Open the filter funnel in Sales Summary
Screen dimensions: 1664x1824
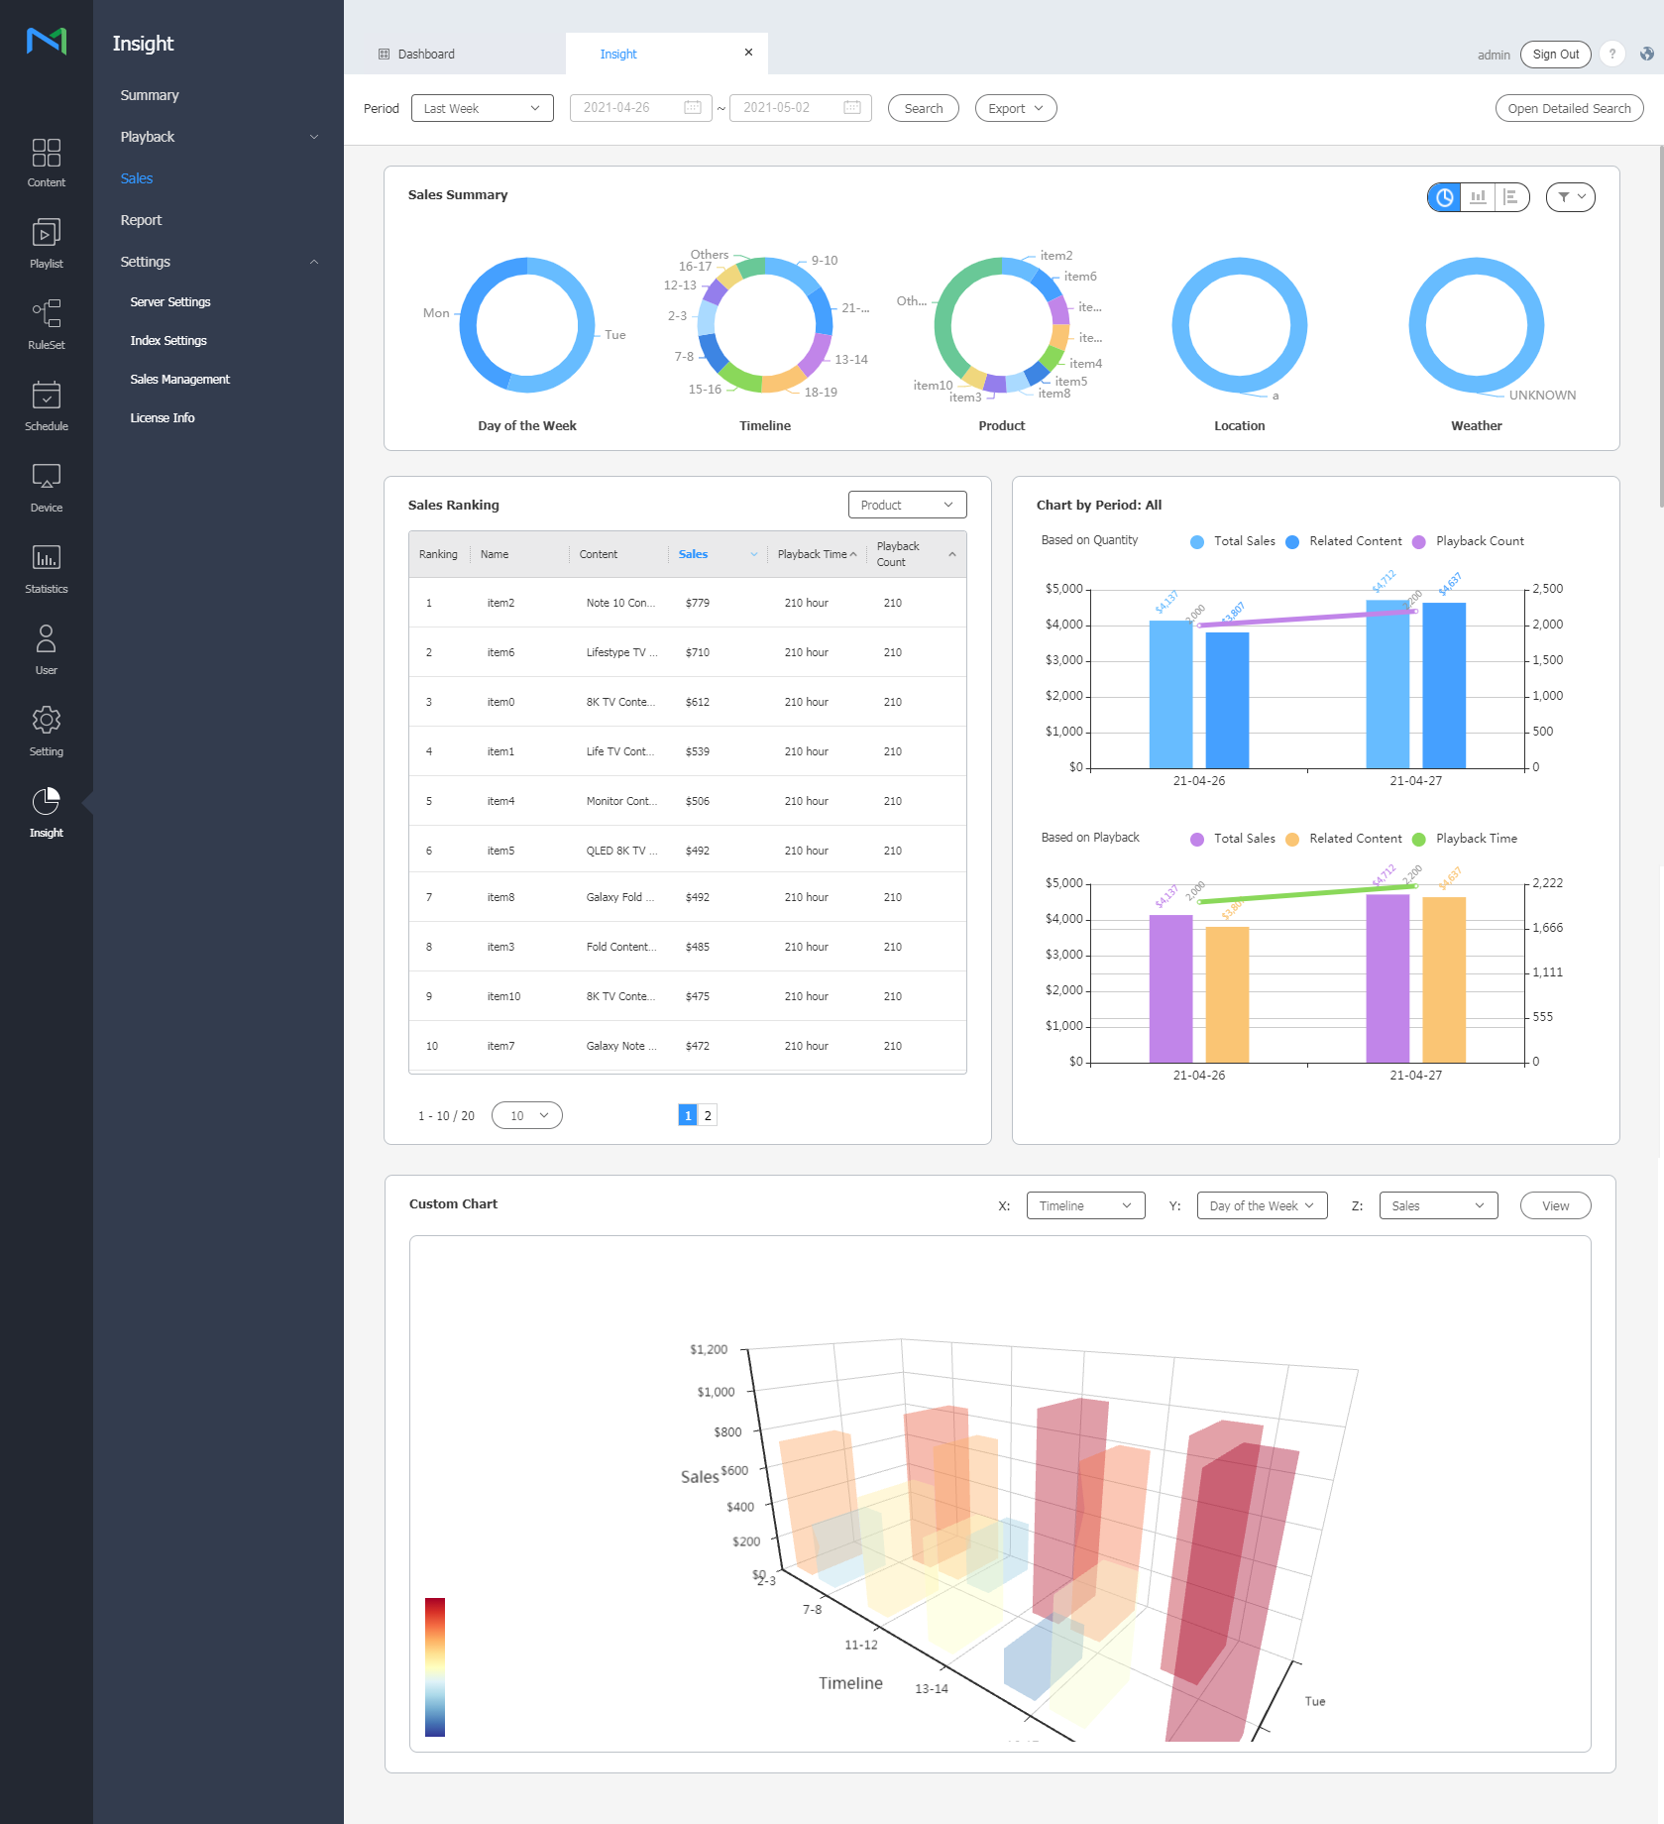tap(1570, 197)
